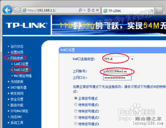The height and width of the screenshot is (128, 166).
Task: Click the 上网帐号 input field
Action: [117, 72]
